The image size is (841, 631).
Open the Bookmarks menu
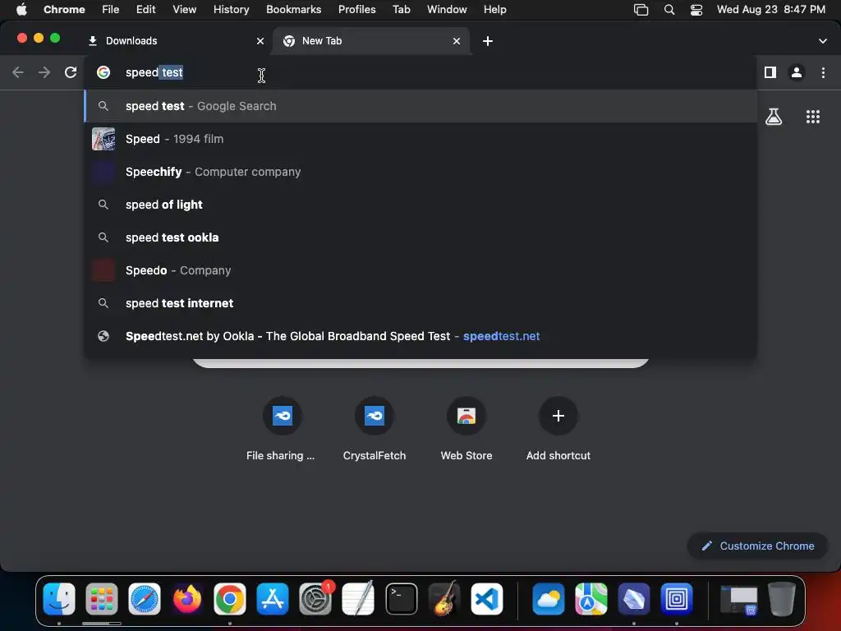pyautogui.click(x=293, y=9)
